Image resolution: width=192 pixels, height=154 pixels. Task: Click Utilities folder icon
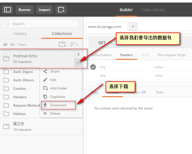[x=6, y=114]
